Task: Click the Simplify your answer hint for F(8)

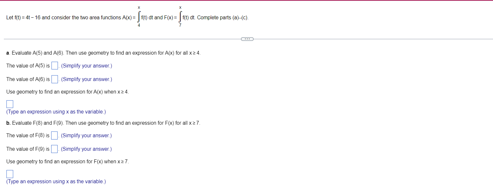Action: click(x=86, y=135)
